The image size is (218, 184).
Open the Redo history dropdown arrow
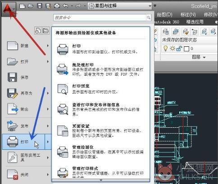pos(85,6)
